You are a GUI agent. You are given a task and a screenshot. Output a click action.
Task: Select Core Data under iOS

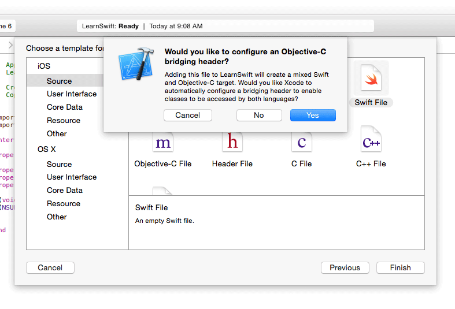(x=65, y=107)
